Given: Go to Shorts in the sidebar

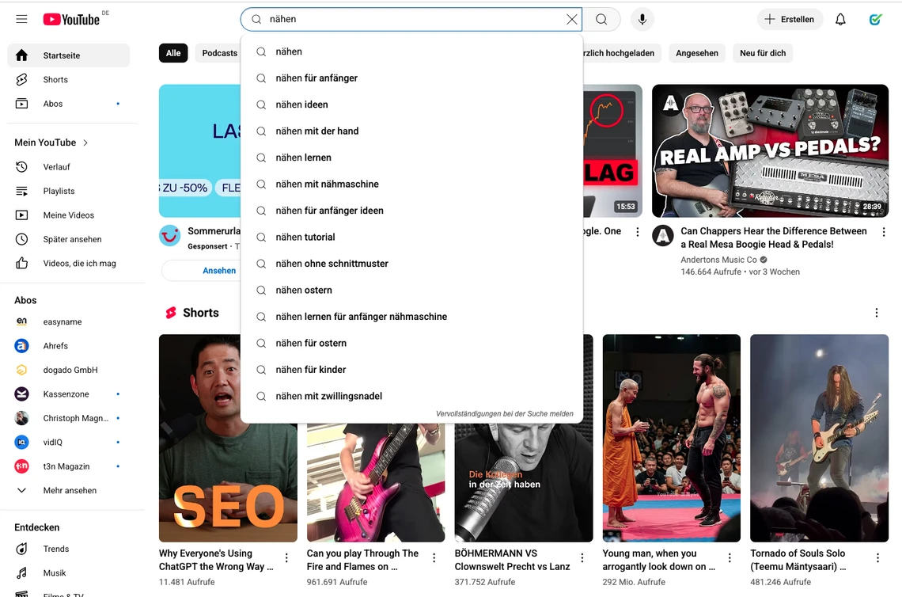Looking at the screenshot, I should pos(55,79).
